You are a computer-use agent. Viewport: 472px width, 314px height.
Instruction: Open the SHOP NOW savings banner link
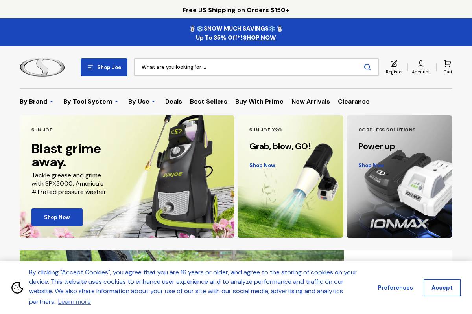259,38
